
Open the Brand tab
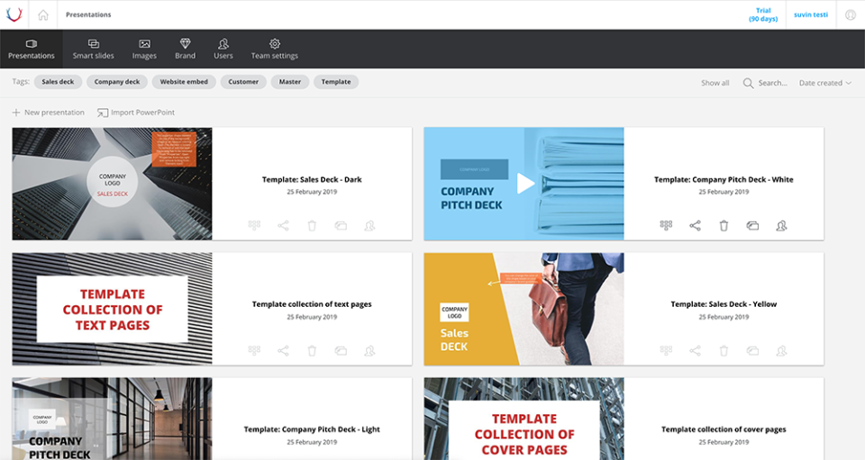pyautogui.click(x=186, y=49)
